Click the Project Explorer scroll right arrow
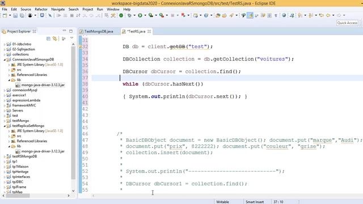 click(69, 195)
